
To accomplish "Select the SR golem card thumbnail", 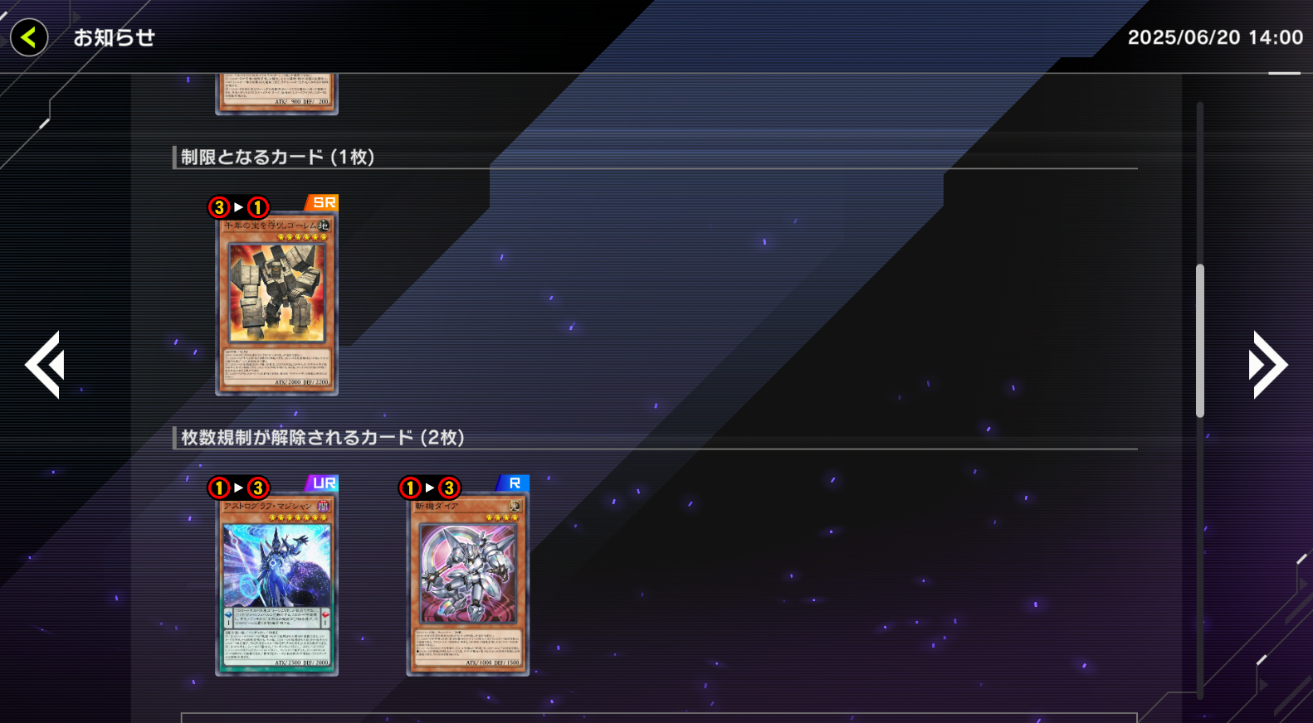I will [x=277, y=304].
